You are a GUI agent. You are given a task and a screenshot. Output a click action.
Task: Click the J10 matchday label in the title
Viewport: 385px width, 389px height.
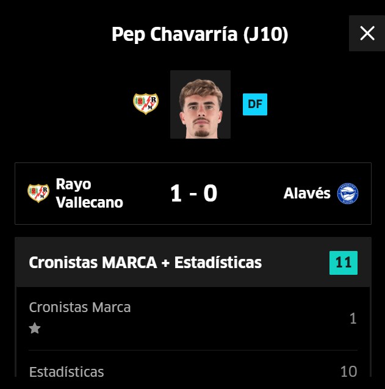point(265,34)
